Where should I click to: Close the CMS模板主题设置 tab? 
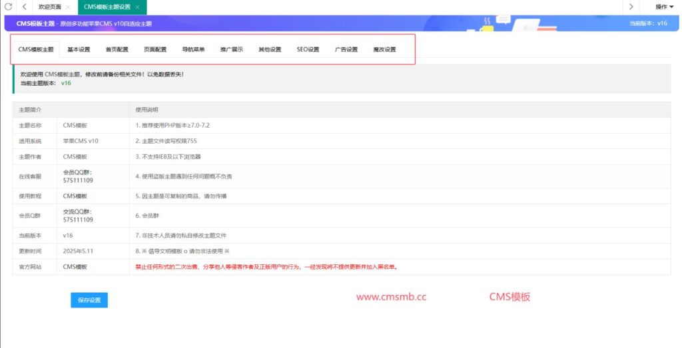pyautogui.click(x=137, y=7)
